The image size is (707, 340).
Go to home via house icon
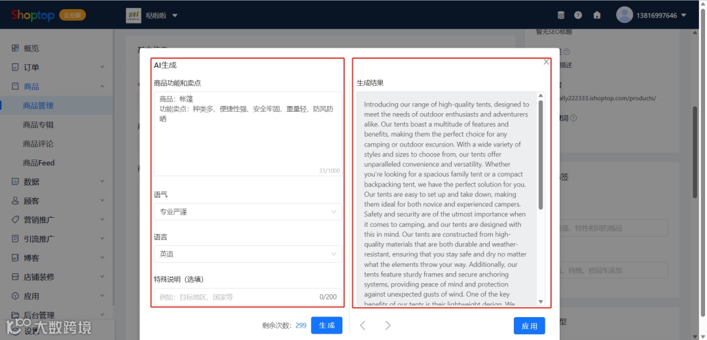tap(597, 15)
